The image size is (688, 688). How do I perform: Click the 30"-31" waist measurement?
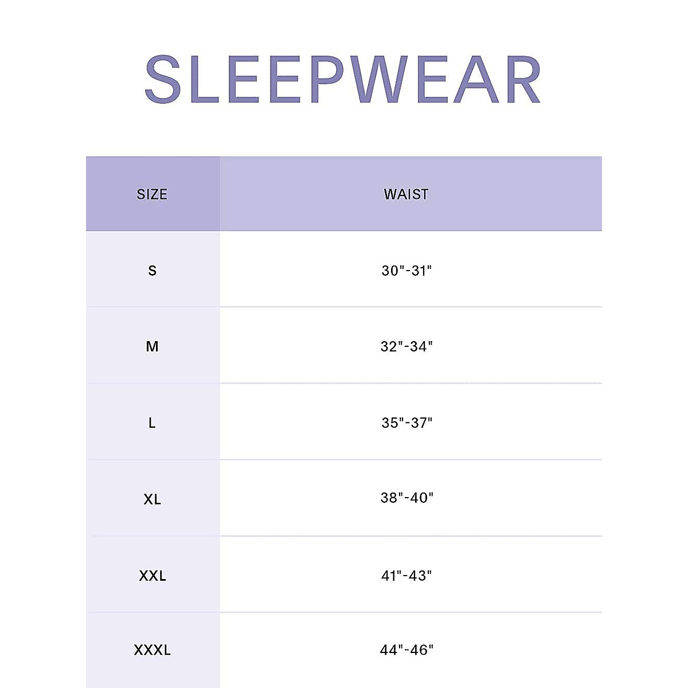tap(406, 271)
